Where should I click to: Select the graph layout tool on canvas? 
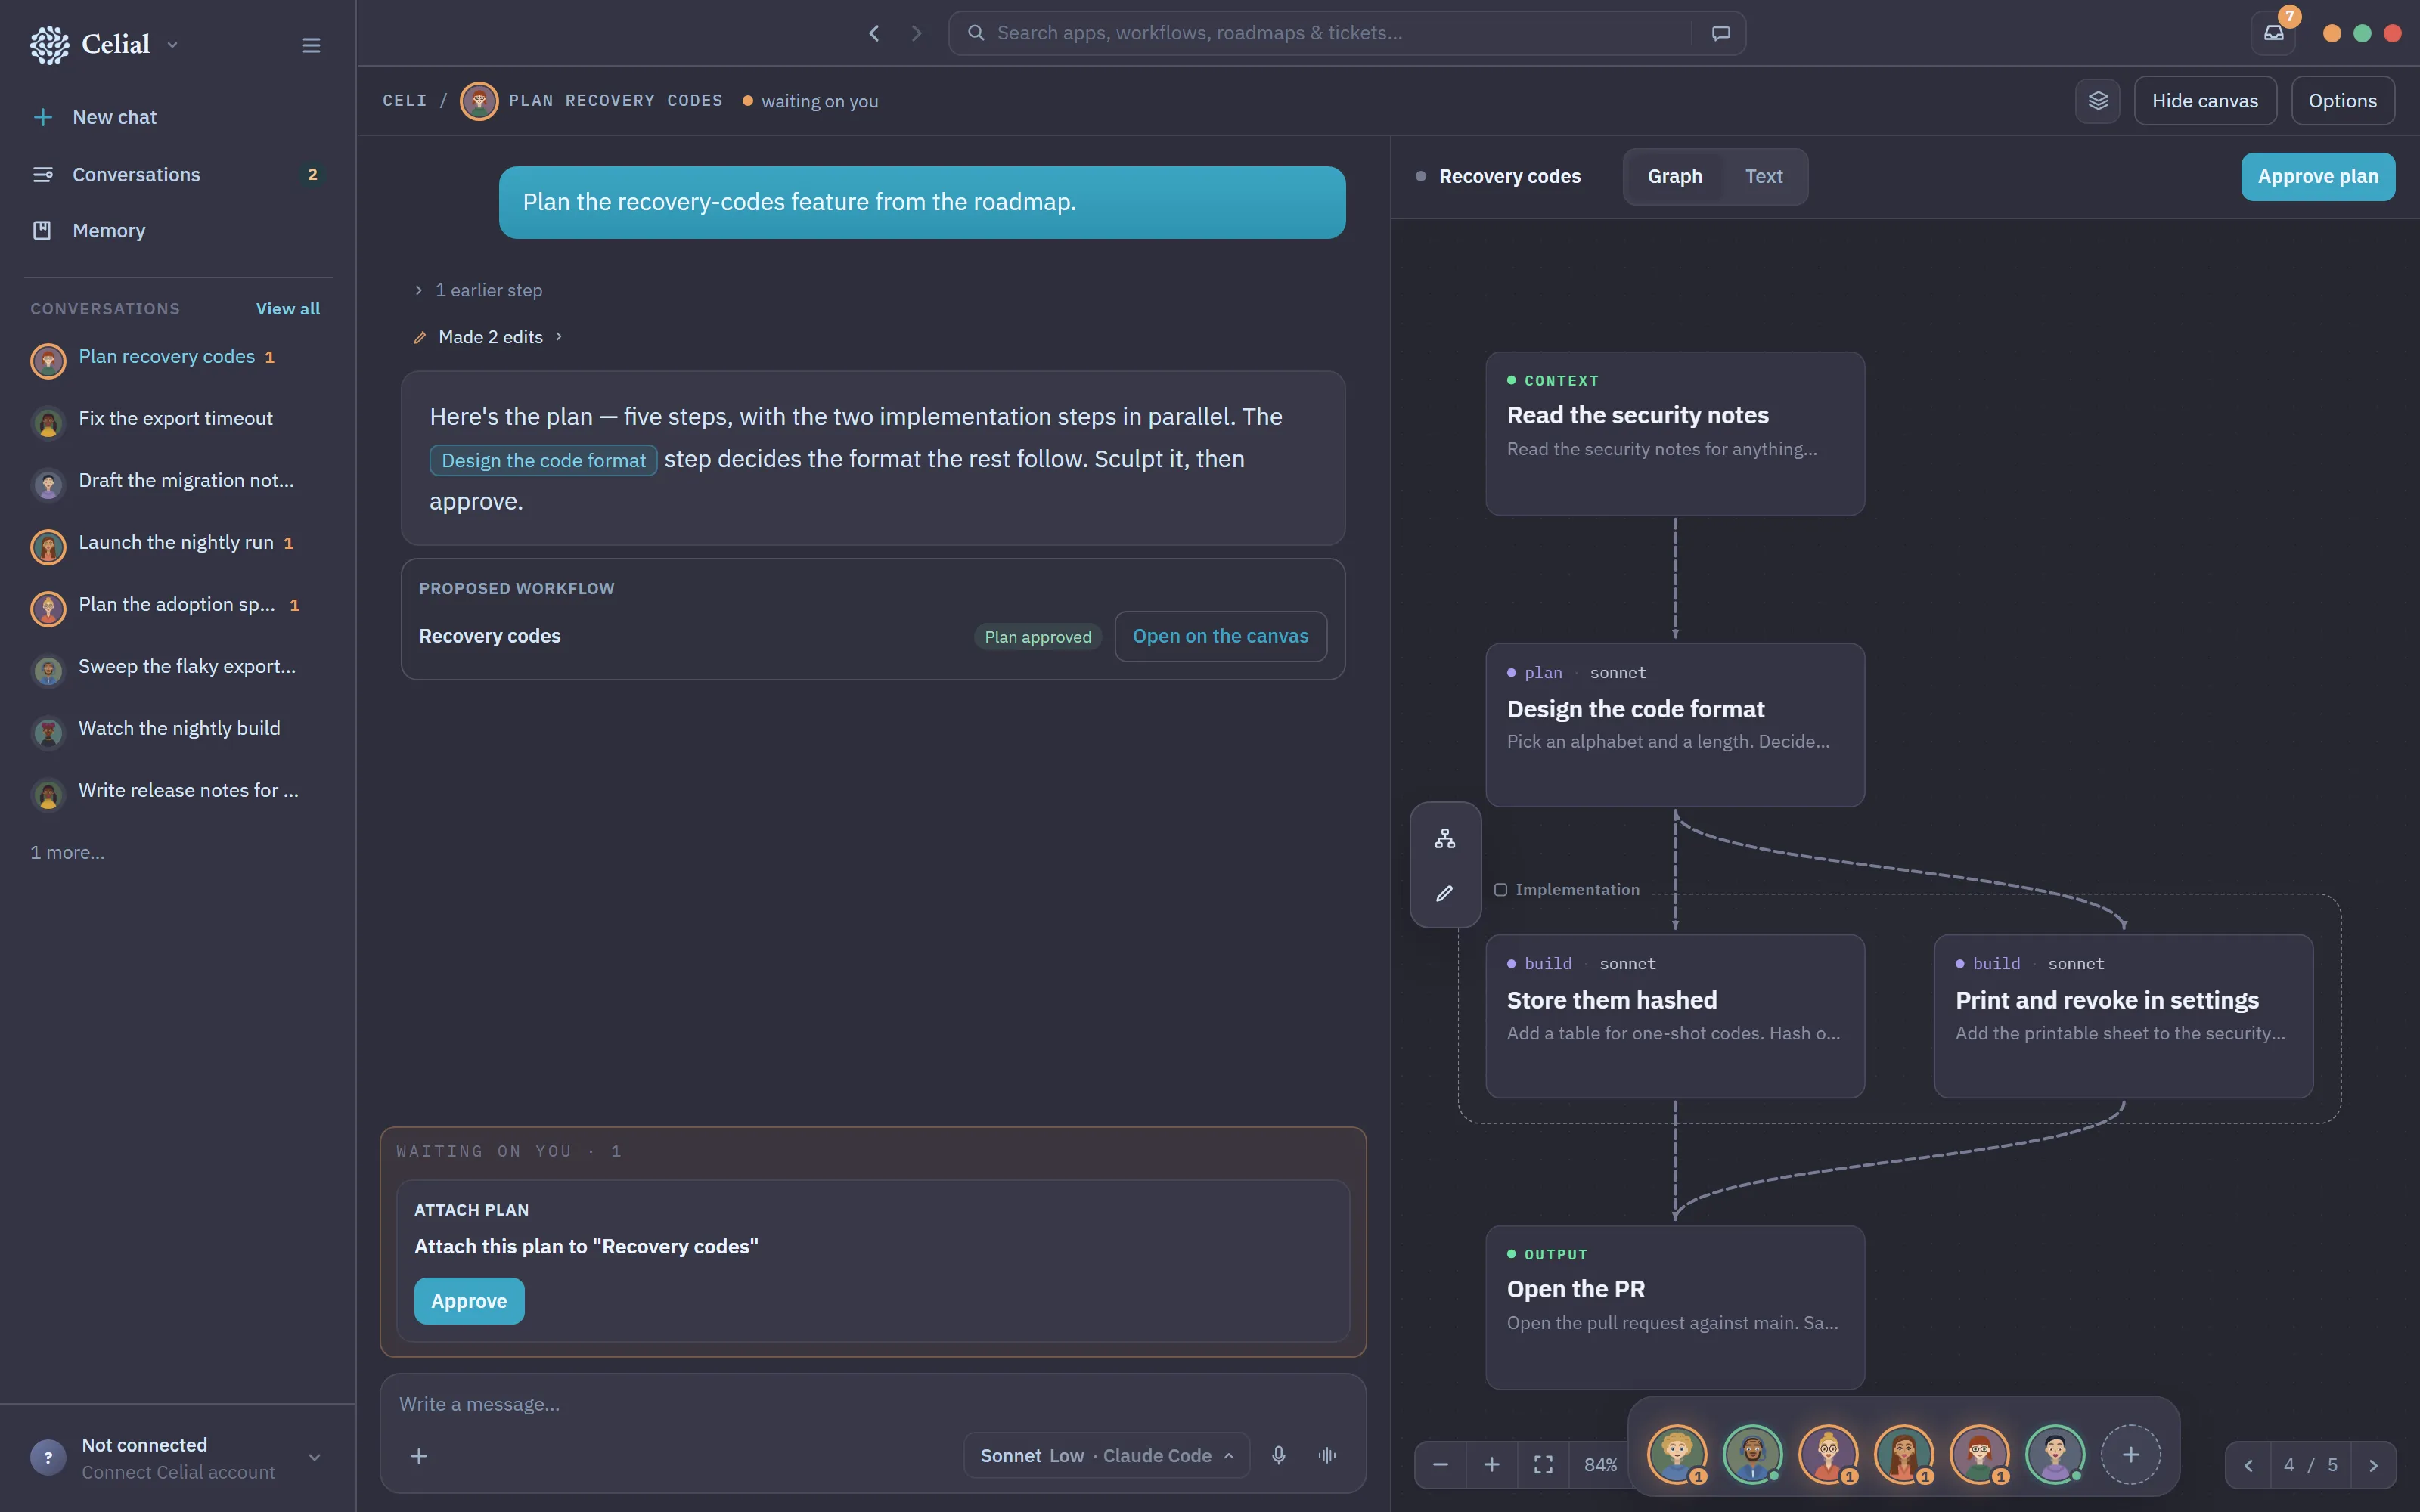(x=1445, y=839)
